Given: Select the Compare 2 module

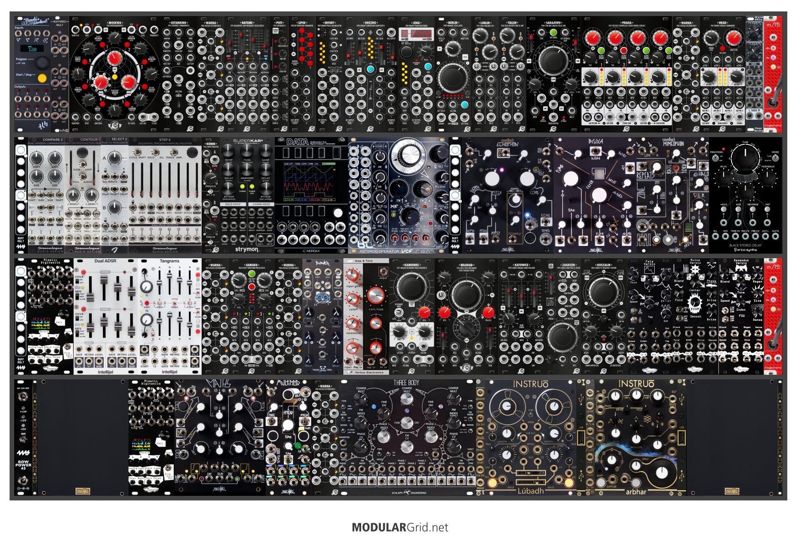Looking at the screenshot, I should click(46, 195).
